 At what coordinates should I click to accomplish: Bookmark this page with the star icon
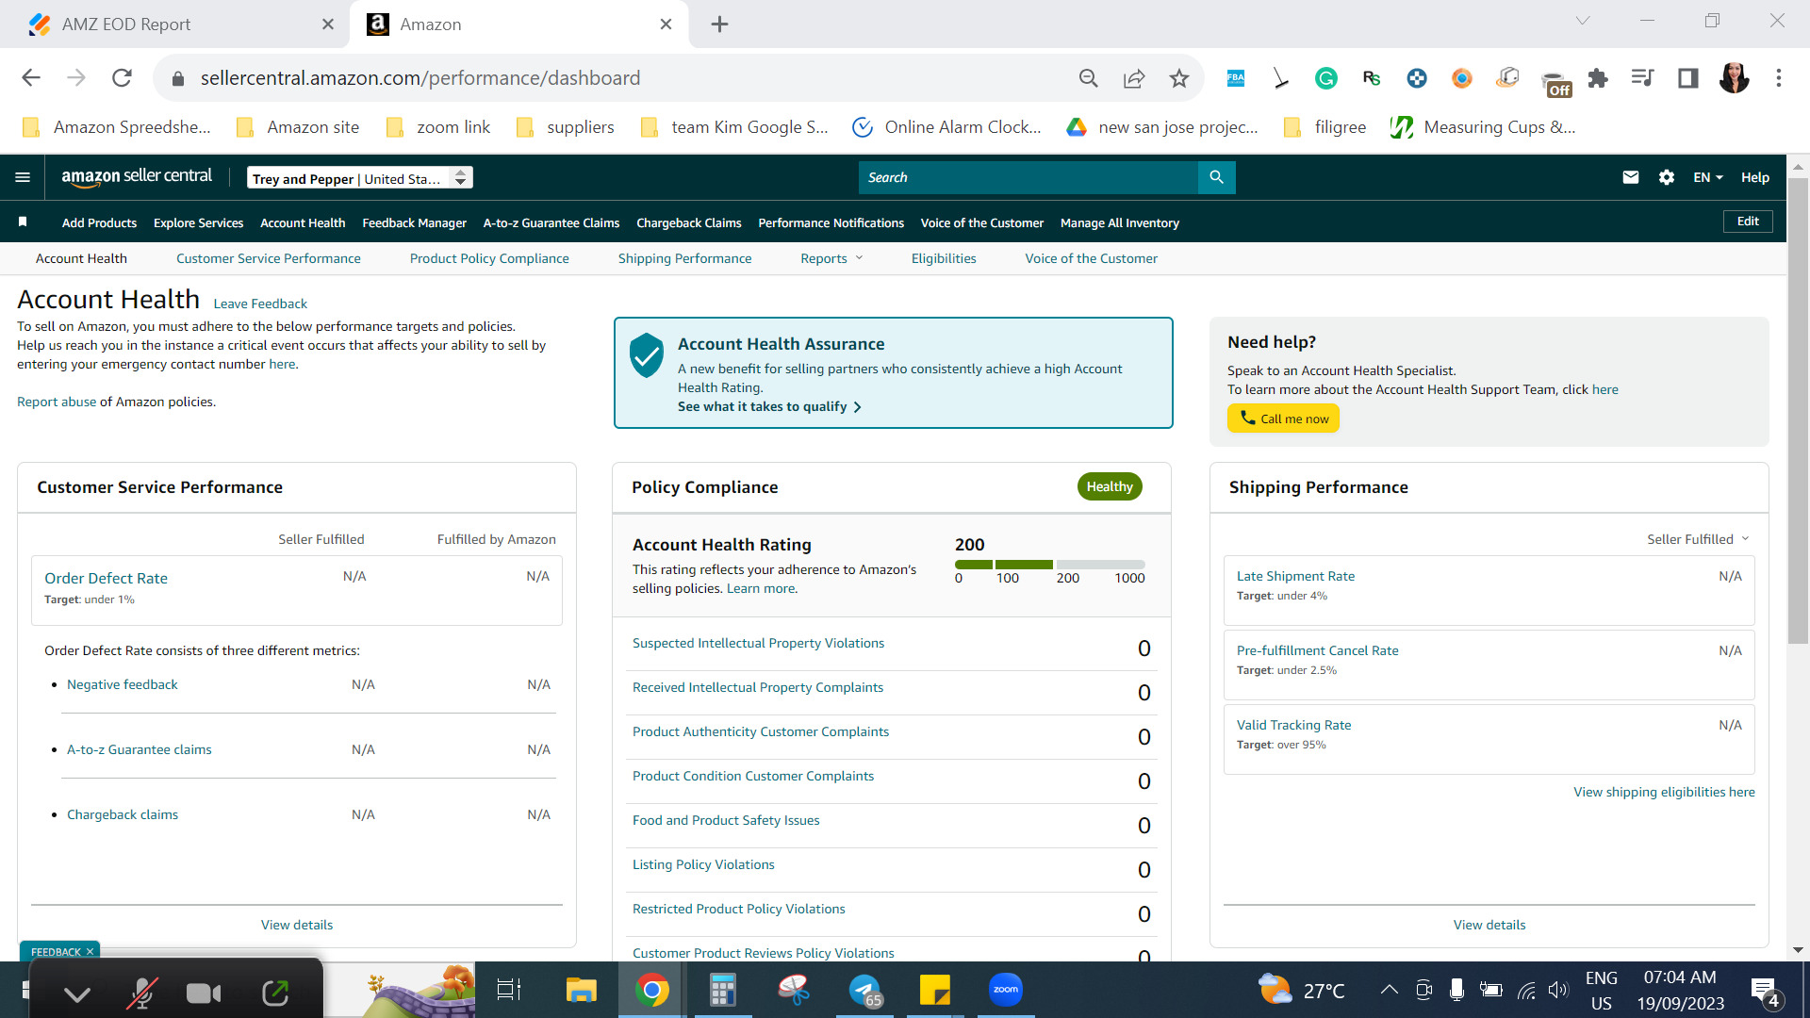tap(1179, 78)
